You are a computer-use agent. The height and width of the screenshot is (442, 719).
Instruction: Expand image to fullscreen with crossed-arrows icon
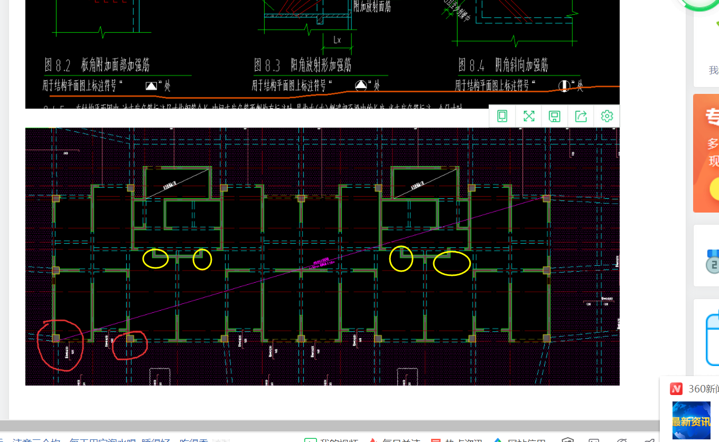pyautogui.click(x=529, y=116)
